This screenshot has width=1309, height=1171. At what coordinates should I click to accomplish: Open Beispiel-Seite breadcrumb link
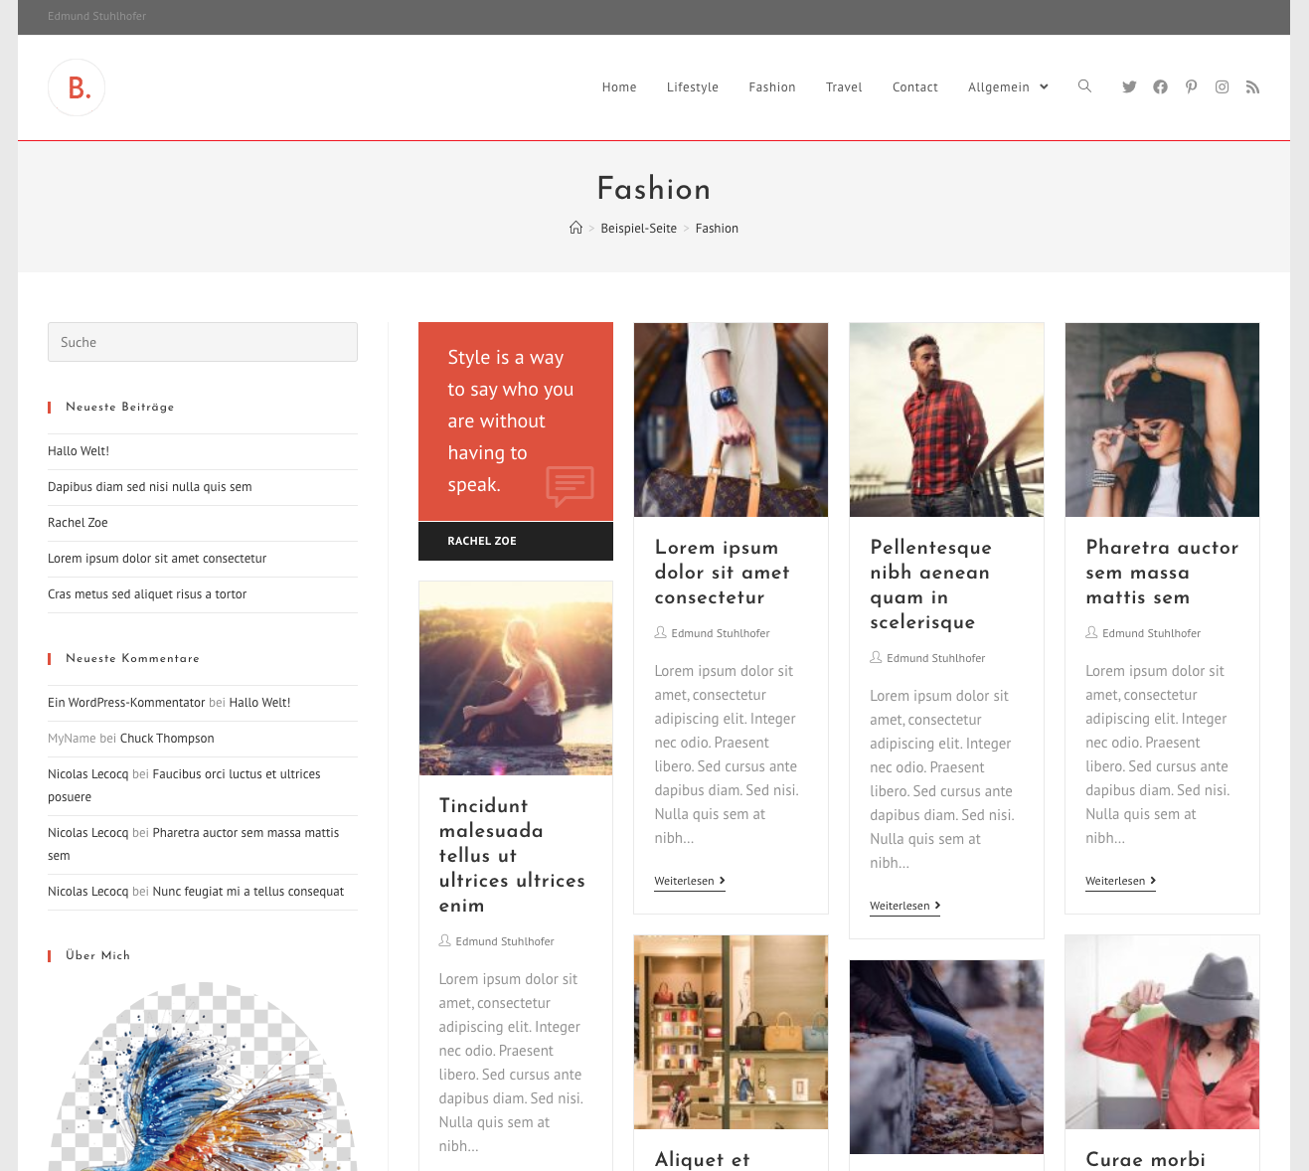638,229
